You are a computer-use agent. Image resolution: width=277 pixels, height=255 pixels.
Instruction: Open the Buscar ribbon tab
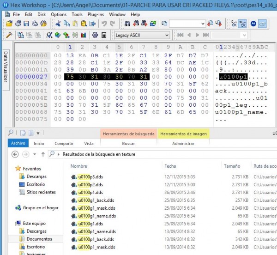(128, 144)
